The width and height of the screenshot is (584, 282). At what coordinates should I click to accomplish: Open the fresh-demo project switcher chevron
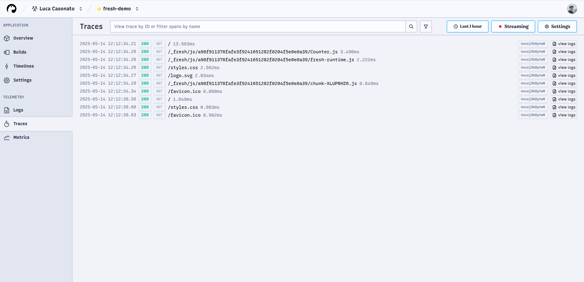(x=137, y=9)
